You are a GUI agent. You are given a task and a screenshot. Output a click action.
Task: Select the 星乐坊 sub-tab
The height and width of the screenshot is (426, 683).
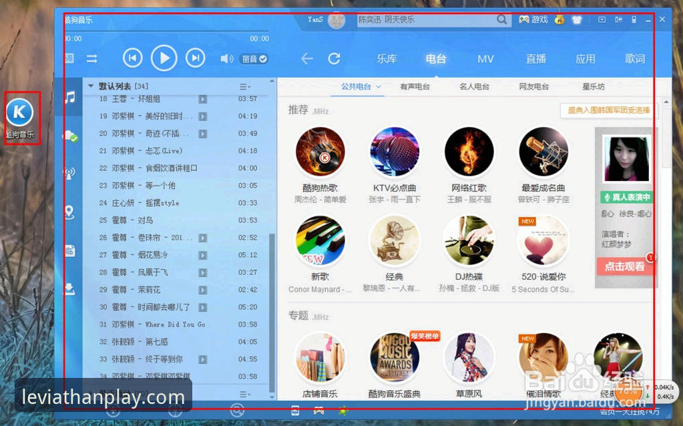(x=594, y=87)
